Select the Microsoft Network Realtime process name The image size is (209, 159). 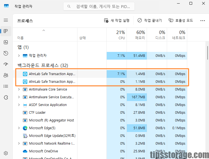[x=52, y=144]
